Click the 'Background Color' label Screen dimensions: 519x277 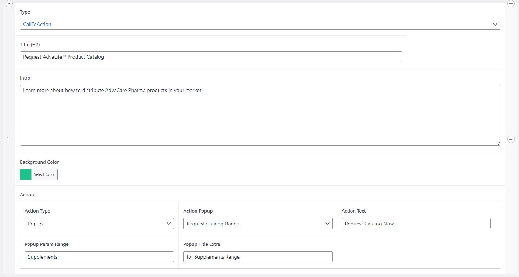tap(39, 162)
